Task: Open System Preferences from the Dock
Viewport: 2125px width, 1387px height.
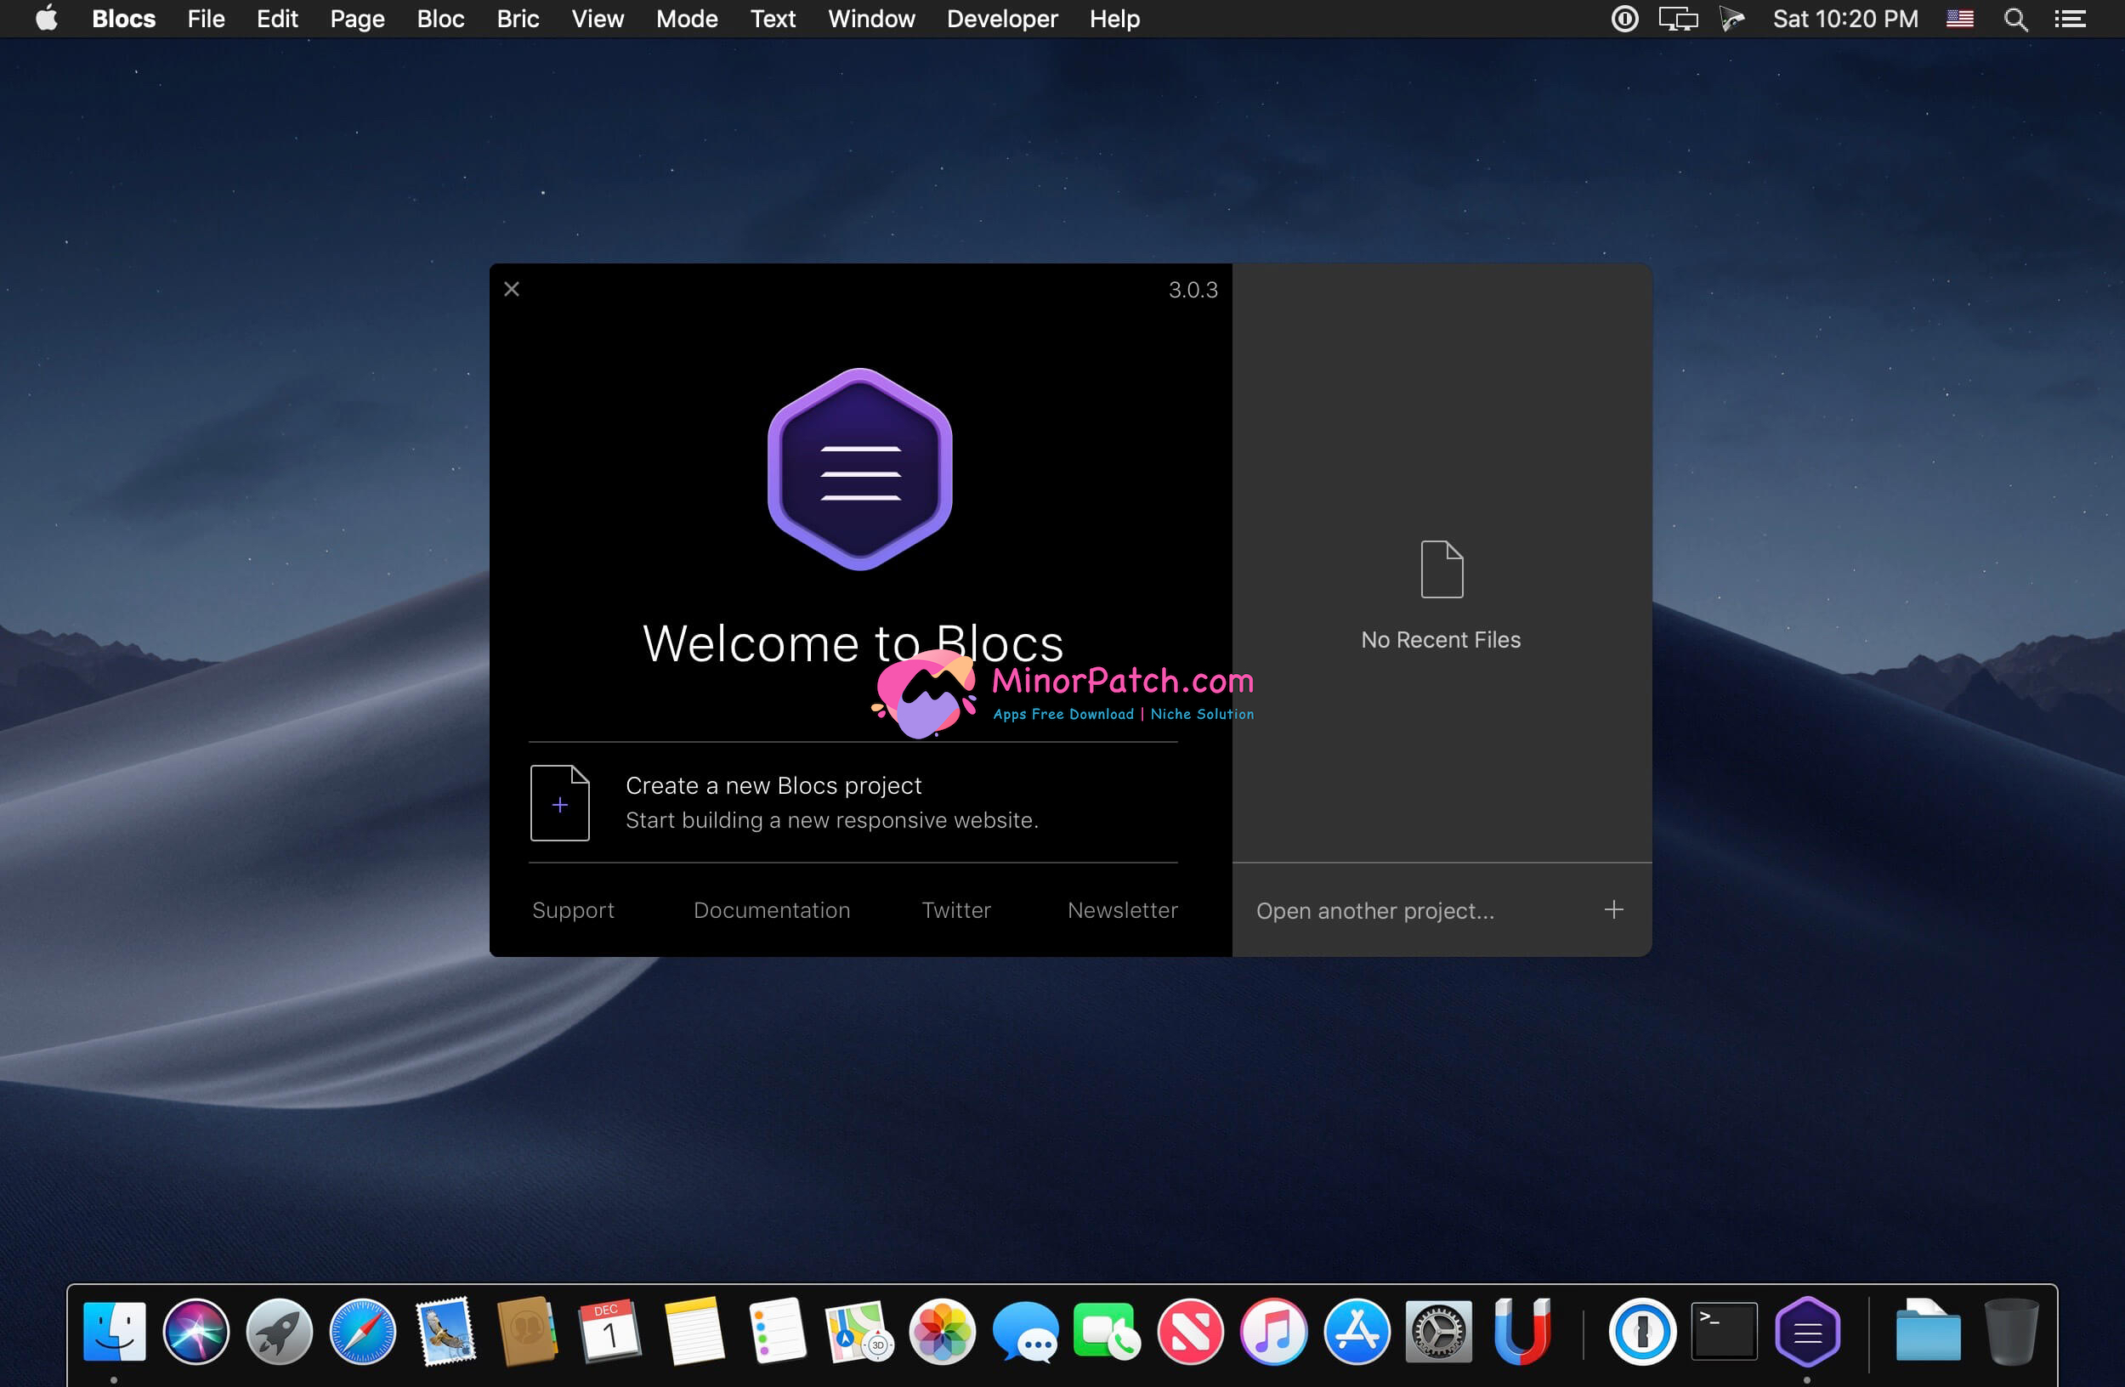Action: coord(1437,1332)
